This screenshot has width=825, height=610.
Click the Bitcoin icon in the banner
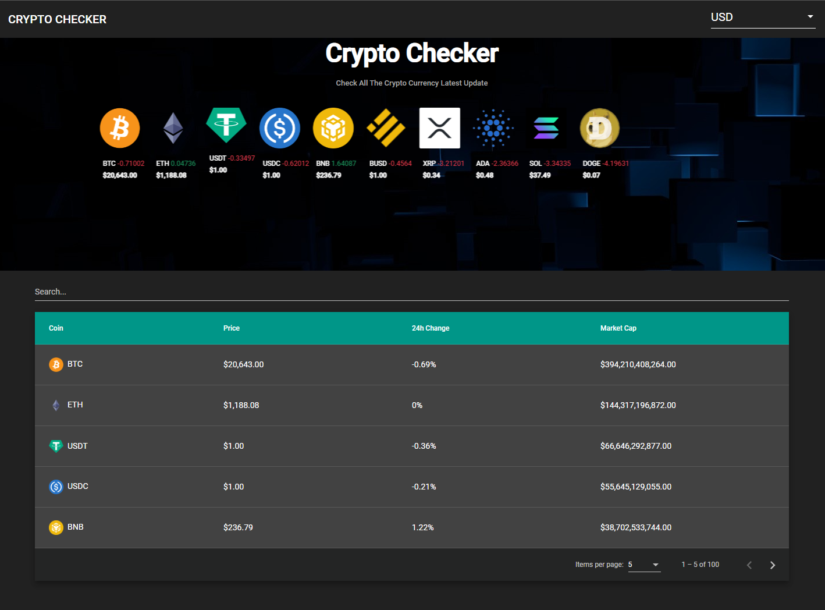[120, 127]
